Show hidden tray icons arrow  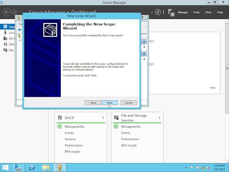click(186, 168)
